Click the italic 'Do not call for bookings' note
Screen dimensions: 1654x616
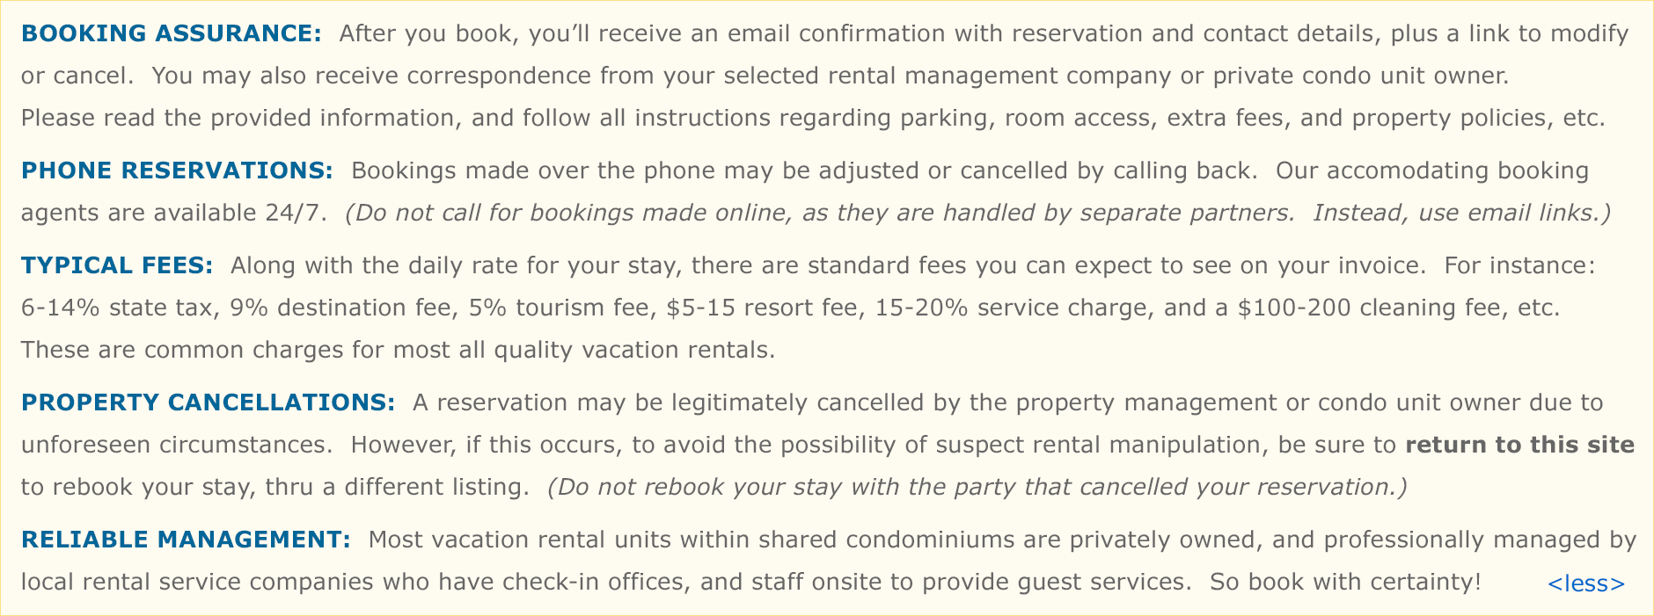978,213
